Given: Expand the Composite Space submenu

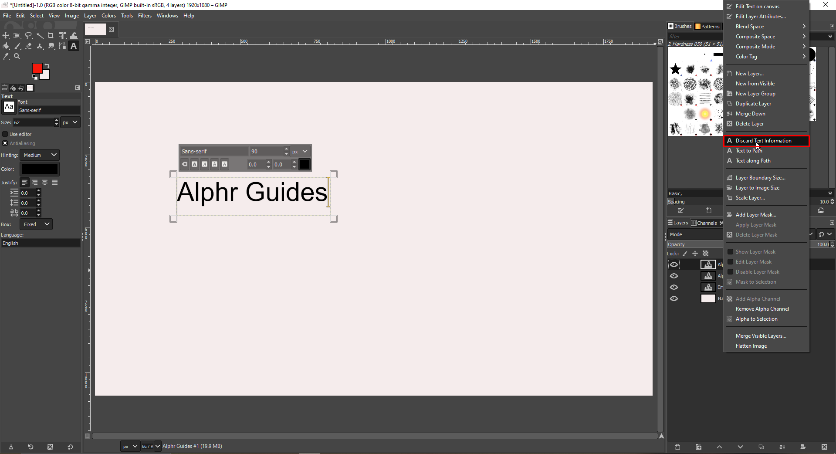Looking at the screenshot, I should pyautogui.click(x=766, y=37).
